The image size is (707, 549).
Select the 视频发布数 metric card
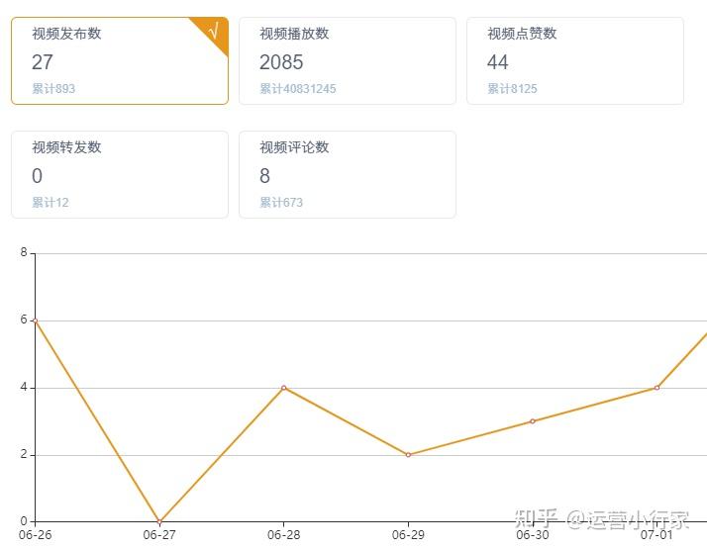click(x=119, y=60)
